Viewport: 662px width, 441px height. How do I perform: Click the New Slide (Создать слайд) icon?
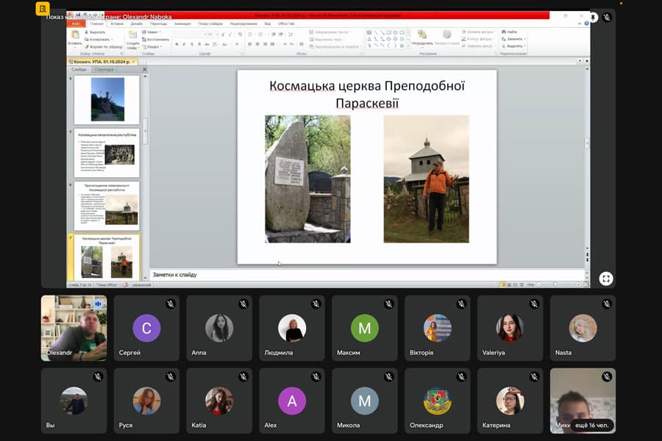pyautogui.click(x=132, y=35)
